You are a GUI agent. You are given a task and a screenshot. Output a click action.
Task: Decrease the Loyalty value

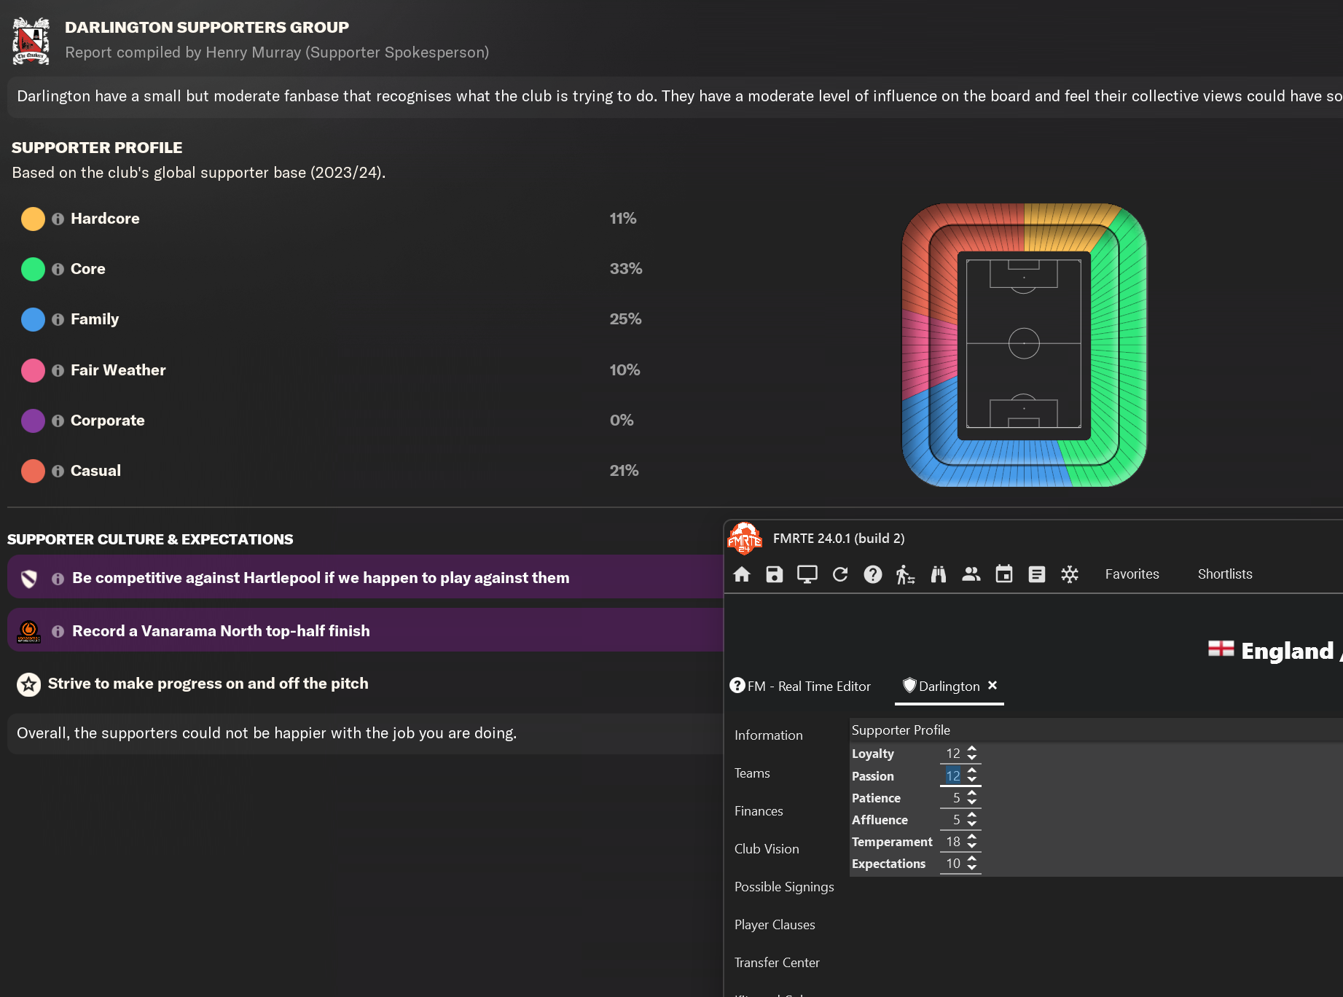click(x=972, y=758)
